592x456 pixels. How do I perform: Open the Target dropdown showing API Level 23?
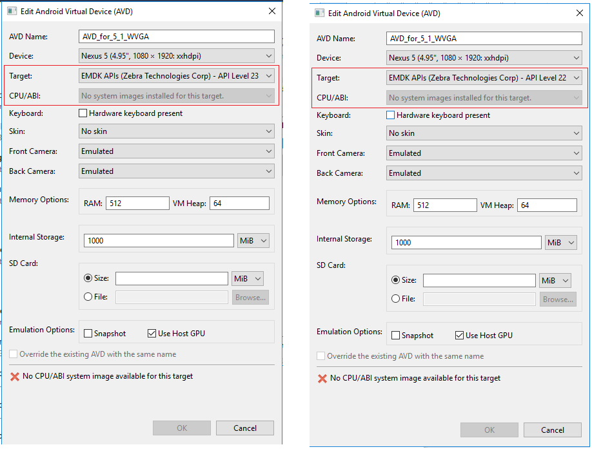270,75
